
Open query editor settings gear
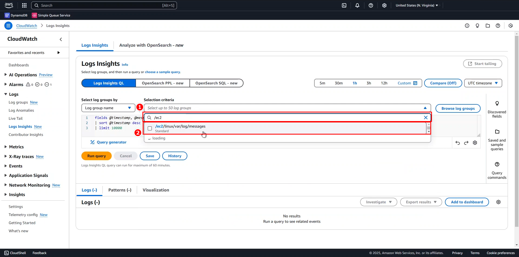click(x=475, y=143)
